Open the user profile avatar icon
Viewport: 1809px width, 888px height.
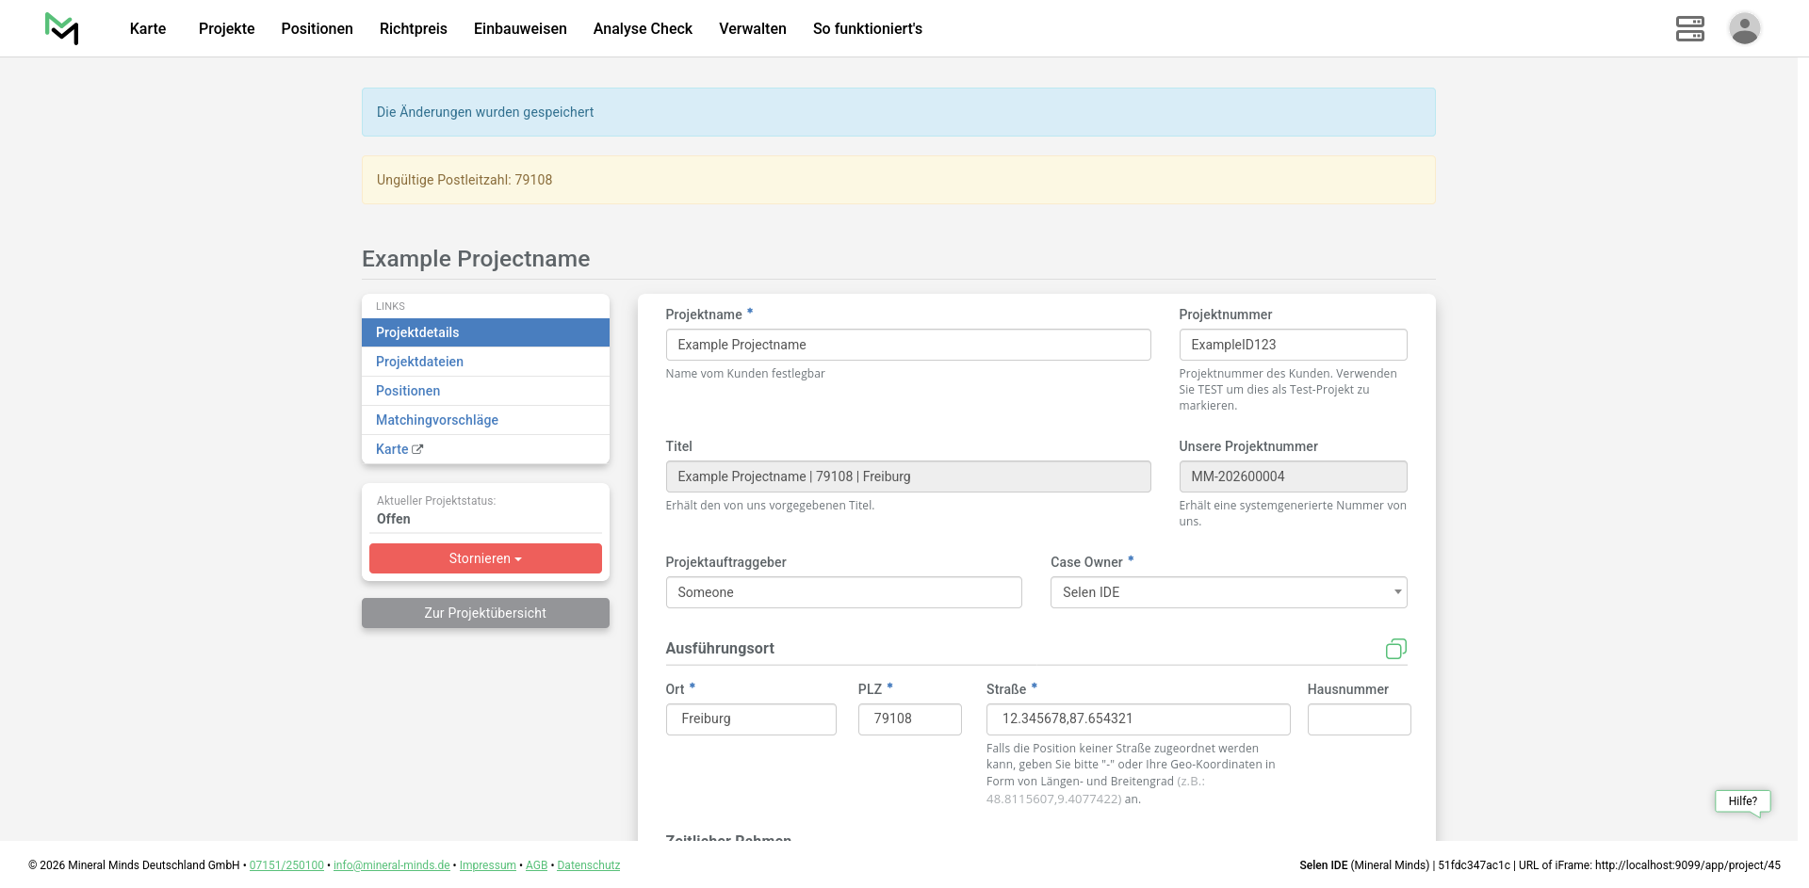(1744, 28)
